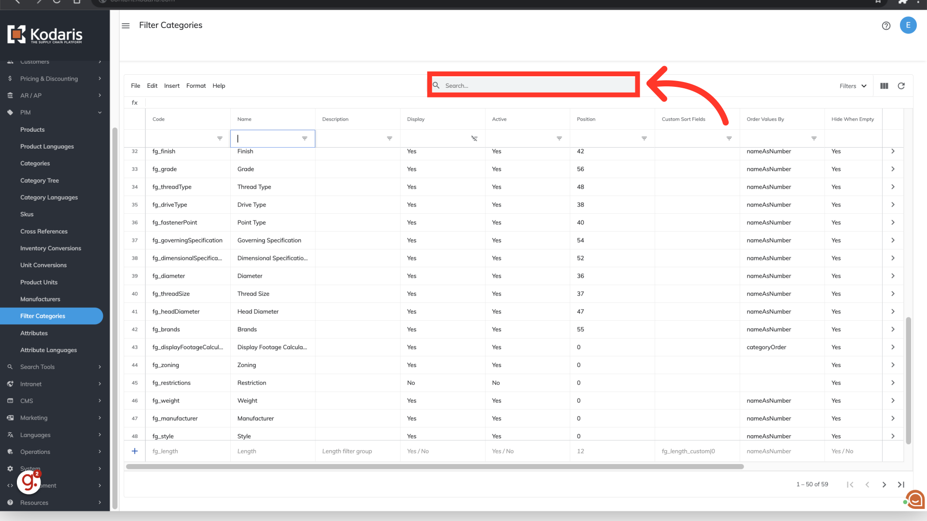Viewport: 927px width, 521px height.
Task: Jump to last page icon
Action: (x=901, y=484)
